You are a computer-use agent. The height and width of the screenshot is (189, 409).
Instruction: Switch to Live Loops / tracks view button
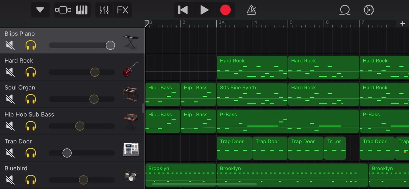pyautogui.click(x=63, y=10)
